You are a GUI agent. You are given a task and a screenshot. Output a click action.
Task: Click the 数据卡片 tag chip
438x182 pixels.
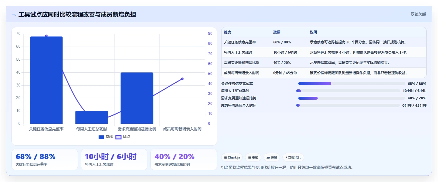[293, 157]
